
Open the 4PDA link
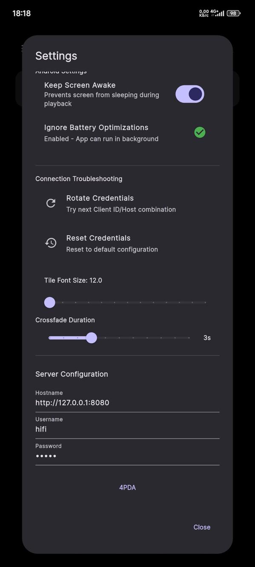pyautogui.click(x=127, y=487)
